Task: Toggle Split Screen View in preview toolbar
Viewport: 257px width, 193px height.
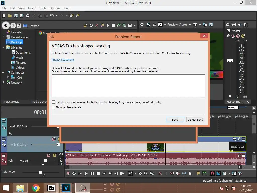Action: [x=160, y=25]
